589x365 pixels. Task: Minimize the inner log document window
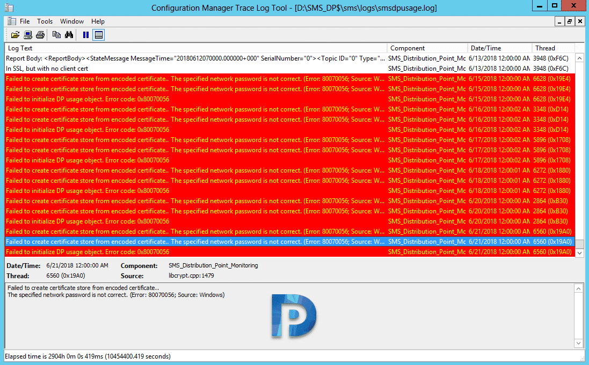click(559, 21)
